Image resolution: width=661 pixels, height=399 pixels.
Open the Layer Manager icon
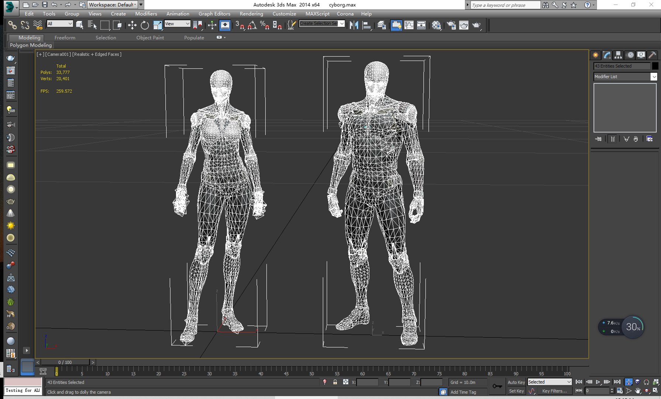click(382, 25)
